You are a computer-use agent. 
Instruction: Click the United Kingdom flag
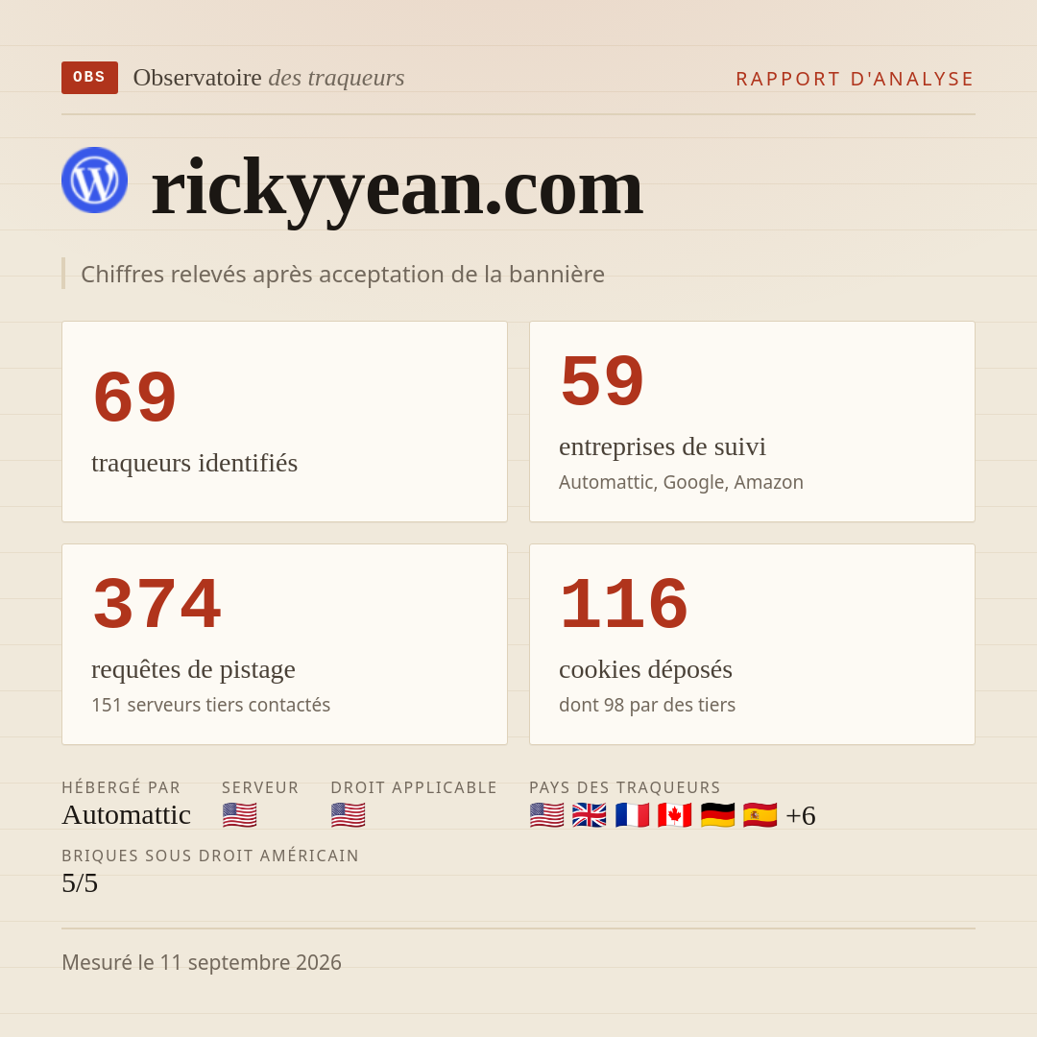tap(590, 815)
